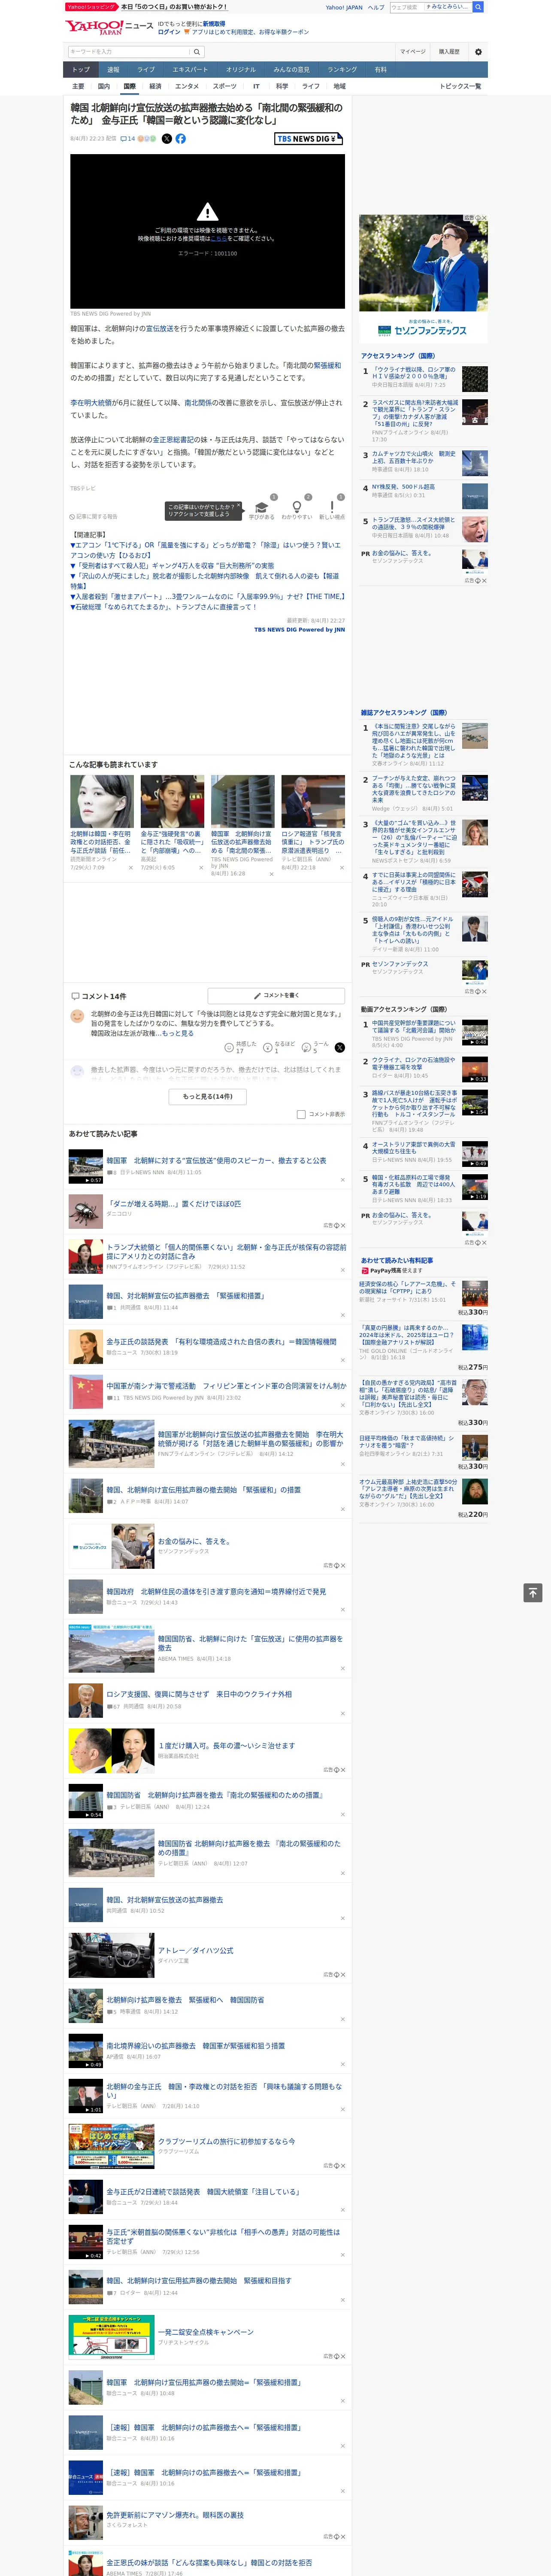This screenshot has height=2576, width=551.
Task: Open マイページ link
Action: pos(413,52)
